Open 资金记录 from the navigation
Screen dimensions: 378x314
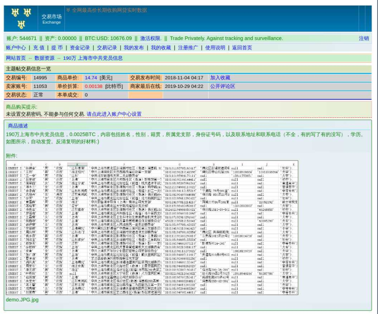[80, 48]
